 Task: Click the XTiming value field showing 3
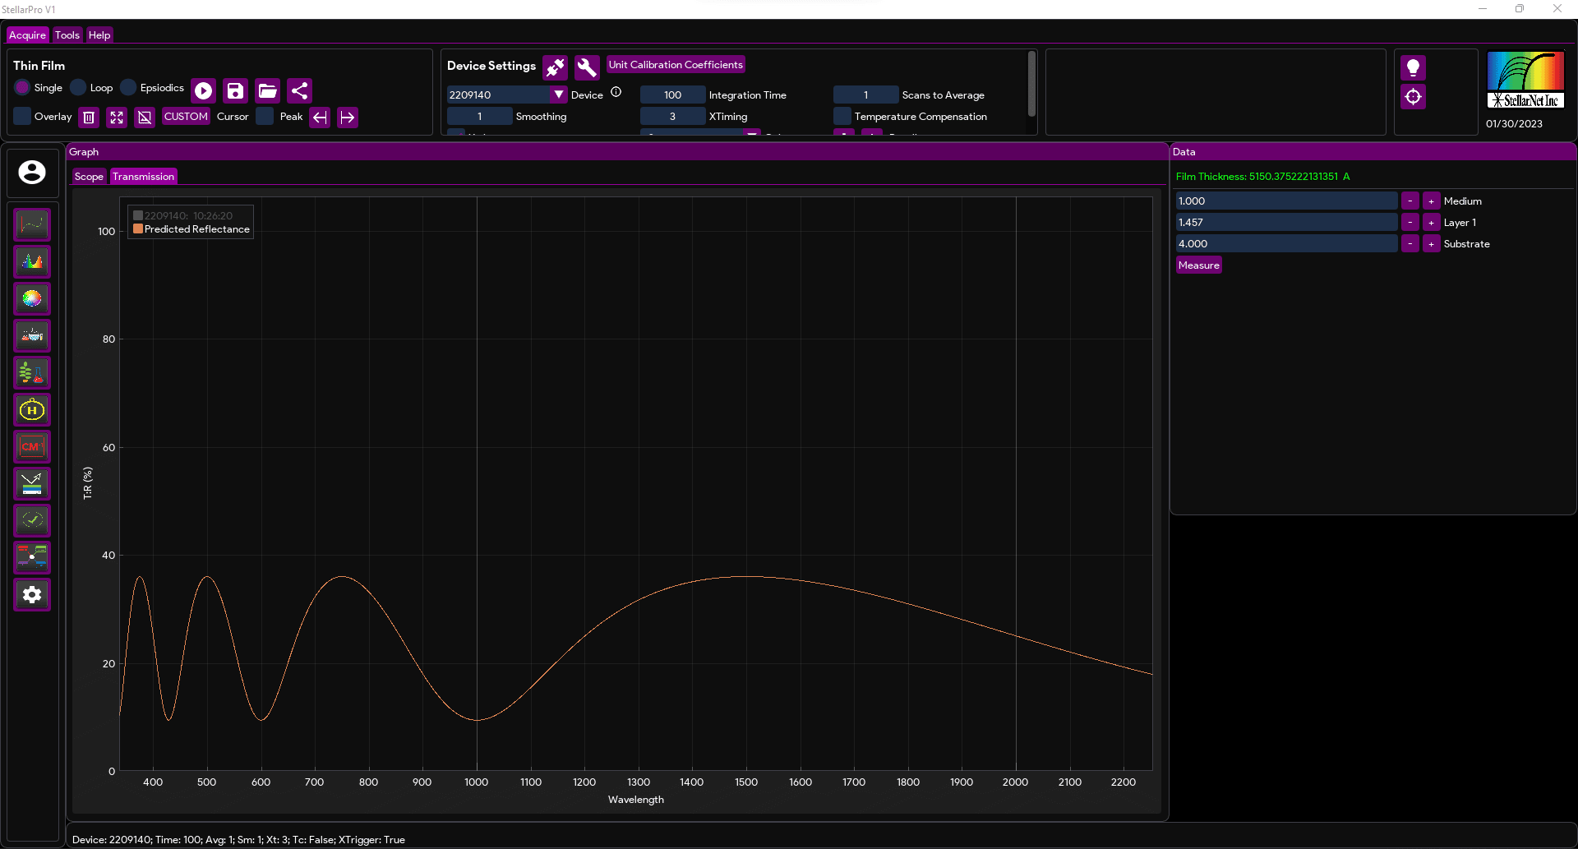tap(672, 116)
